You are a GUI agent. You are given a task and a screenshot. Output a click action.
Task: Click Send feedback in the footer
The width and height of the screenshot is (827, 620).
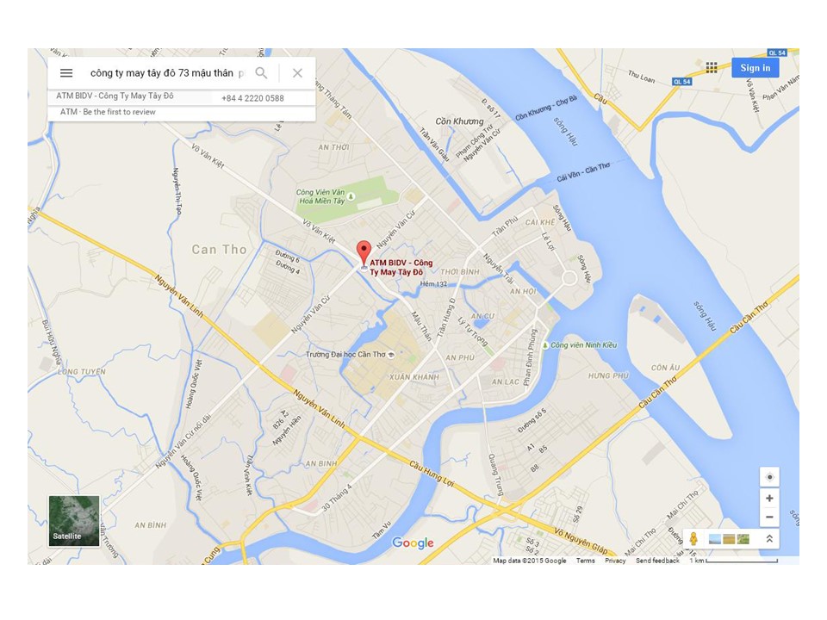coord(657,561)
